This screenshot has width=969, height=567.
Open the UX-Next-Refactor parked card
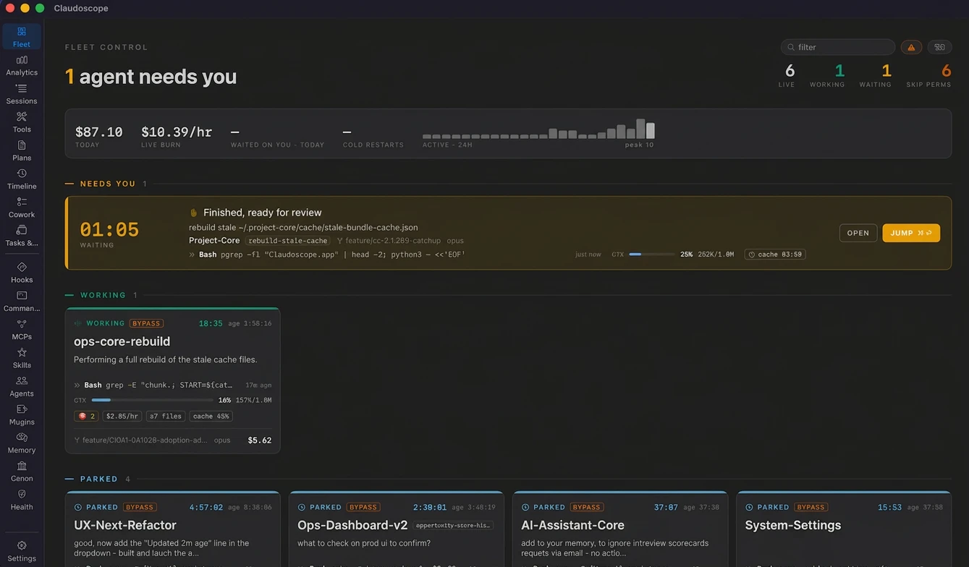[x=172, y=529]
